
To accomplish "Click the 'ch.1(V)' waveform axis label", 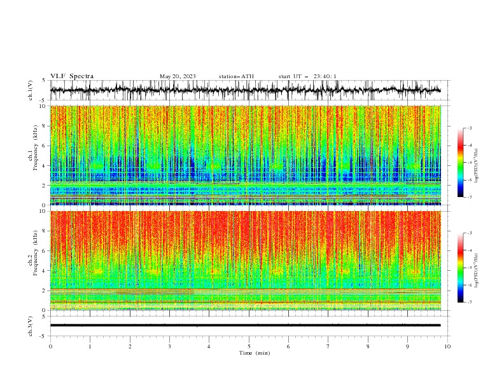I will pyautogui.click(x=31, y=90).
